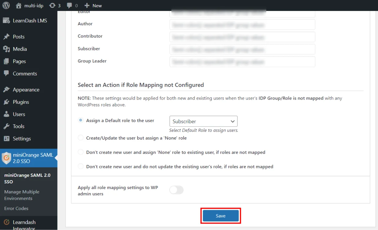Click the Comments icon in sidebar

[x=6, y=74]
